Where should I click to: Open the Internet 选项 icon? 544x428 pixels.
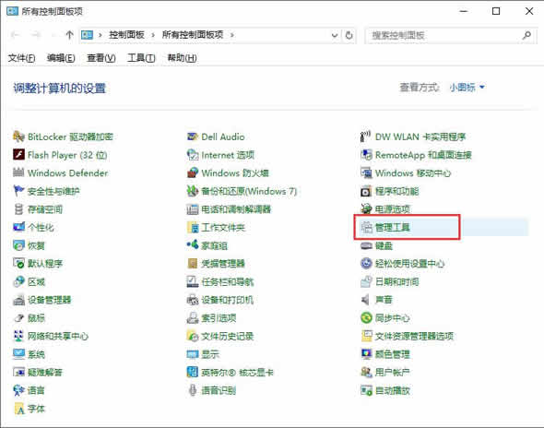click(x=193, y=155)
